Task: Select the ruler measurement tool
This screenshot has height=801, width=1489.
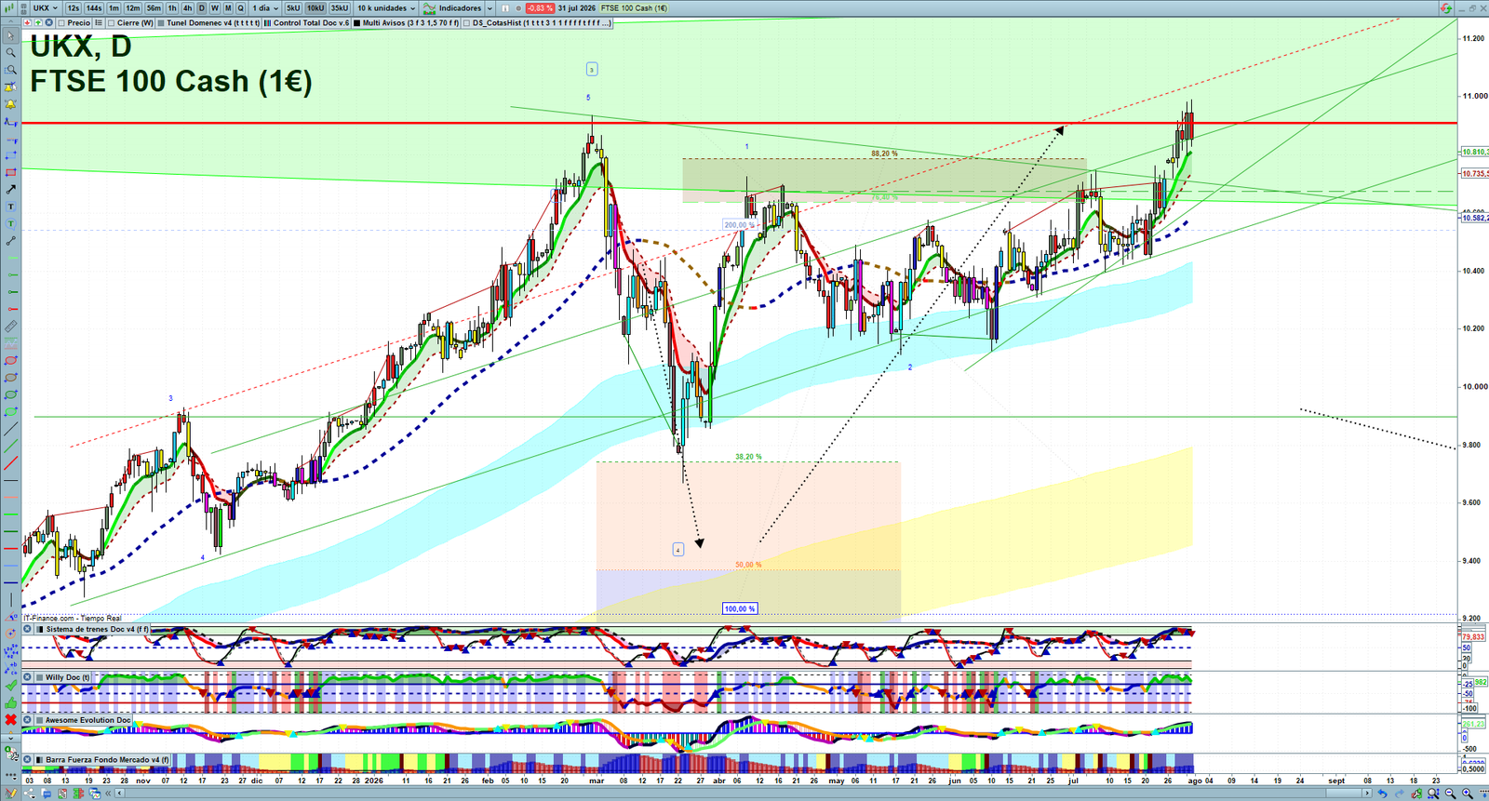Action: coord(11,327)
